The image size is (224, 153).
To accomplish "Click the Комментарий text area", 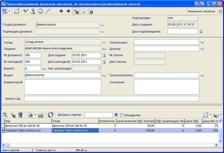I will pos(63,87).
